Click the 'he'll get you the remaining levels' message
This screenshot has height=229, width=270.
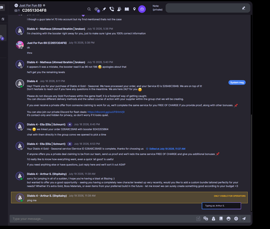tap(46, 72)
